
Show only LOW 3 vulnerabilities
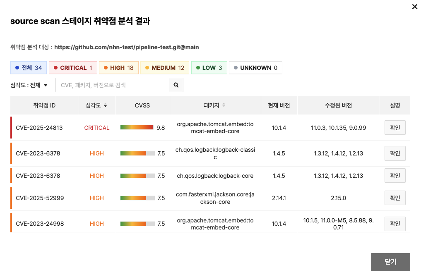coord(209,68)
